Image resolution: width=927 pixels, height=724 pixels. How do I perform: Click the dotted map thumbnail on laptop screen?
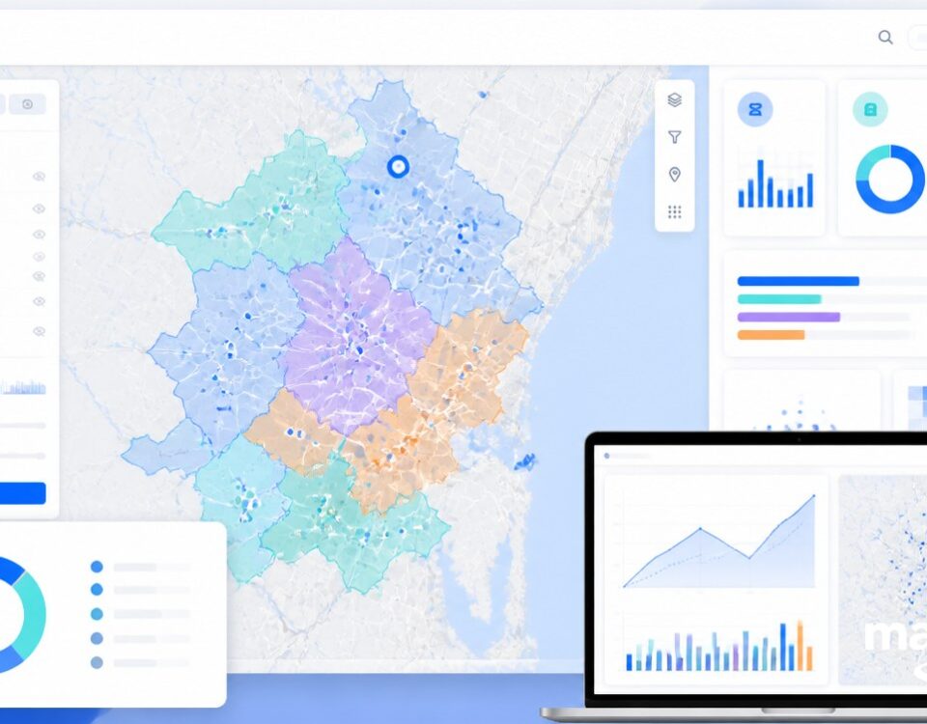tap(883, 579)
